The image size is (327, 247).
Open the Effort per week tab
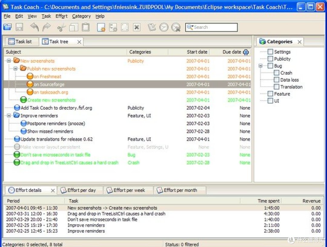click(129, 190)
